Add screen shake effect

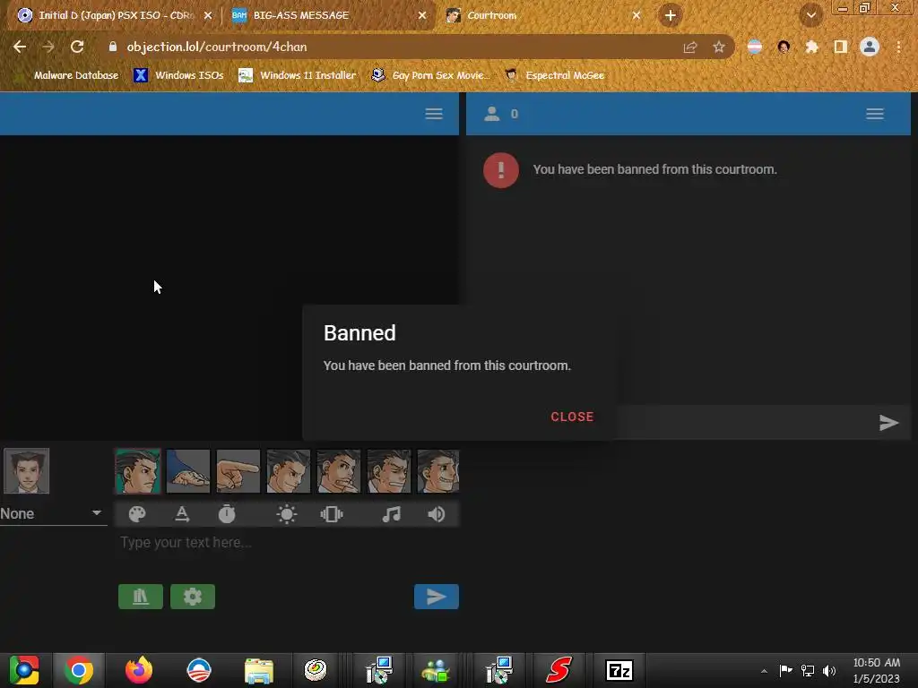(x=332, y=514)
